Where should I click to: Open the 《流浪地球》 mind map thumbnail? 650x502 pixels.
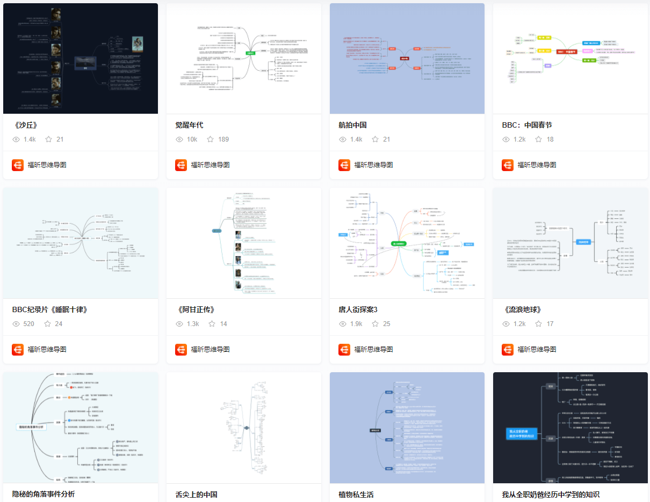[570, 243]
